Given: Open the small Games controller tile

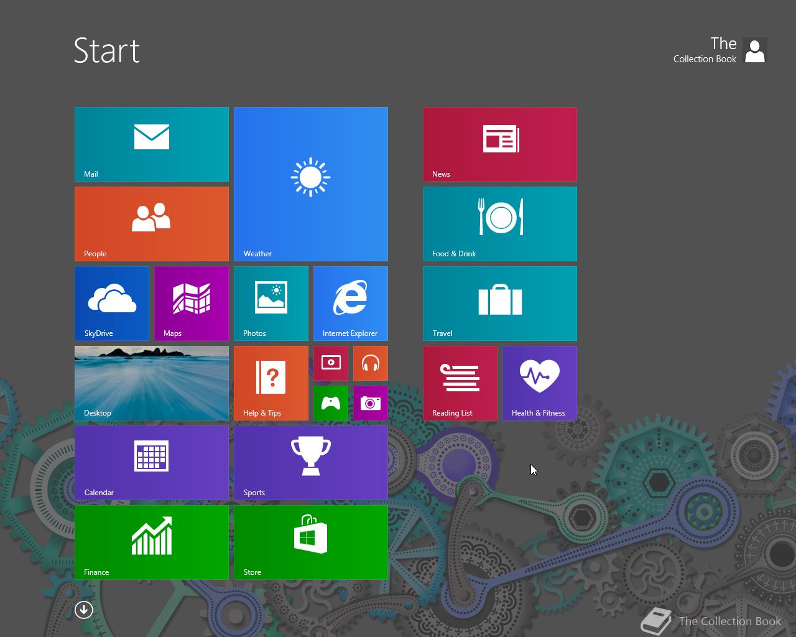Looking at the screenshot, I should pyautogui.click(x=331, y=403).
